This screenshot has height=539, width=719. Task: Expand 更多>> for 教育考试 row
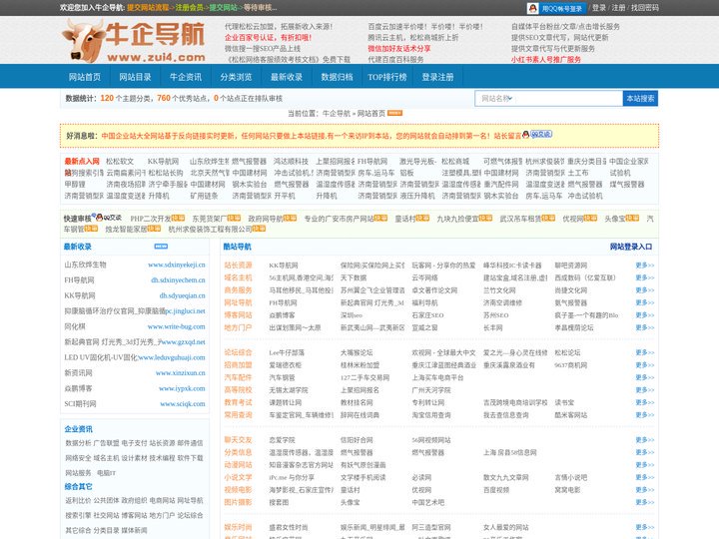tap(645, 402)
